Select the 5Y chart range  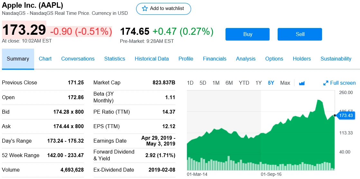(271, 83)
